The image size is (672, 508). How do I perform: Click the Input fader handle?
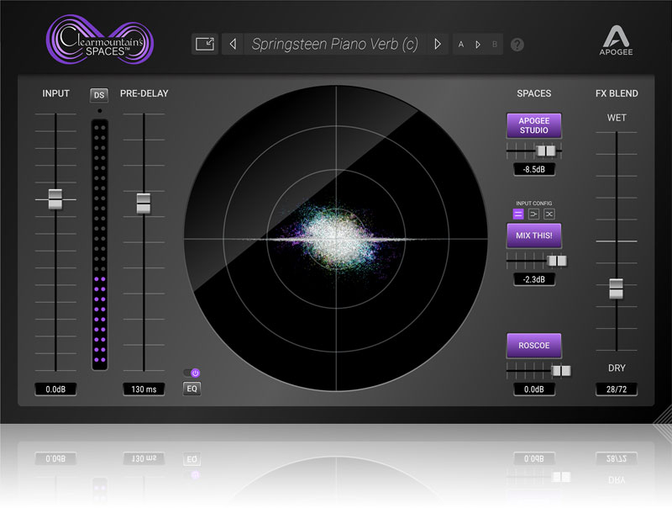point(55,199)
